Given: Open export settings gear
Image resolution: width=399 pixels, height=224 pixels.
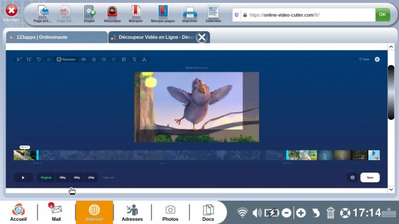Looking at the screenshot, I should (352, 177).
